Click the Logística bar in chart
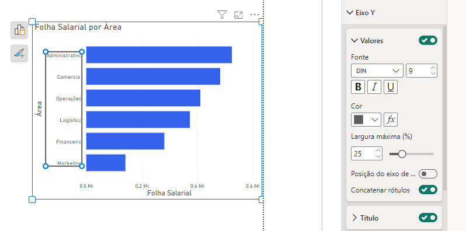466x231 pixels. pos(138,120)
